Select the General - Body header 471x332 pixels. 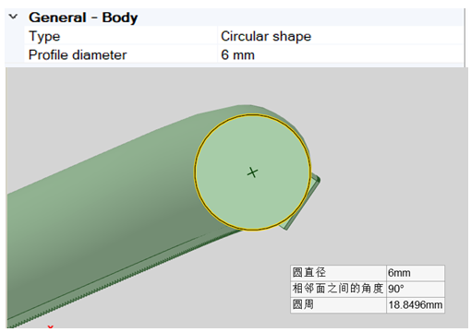click(83, 18)
